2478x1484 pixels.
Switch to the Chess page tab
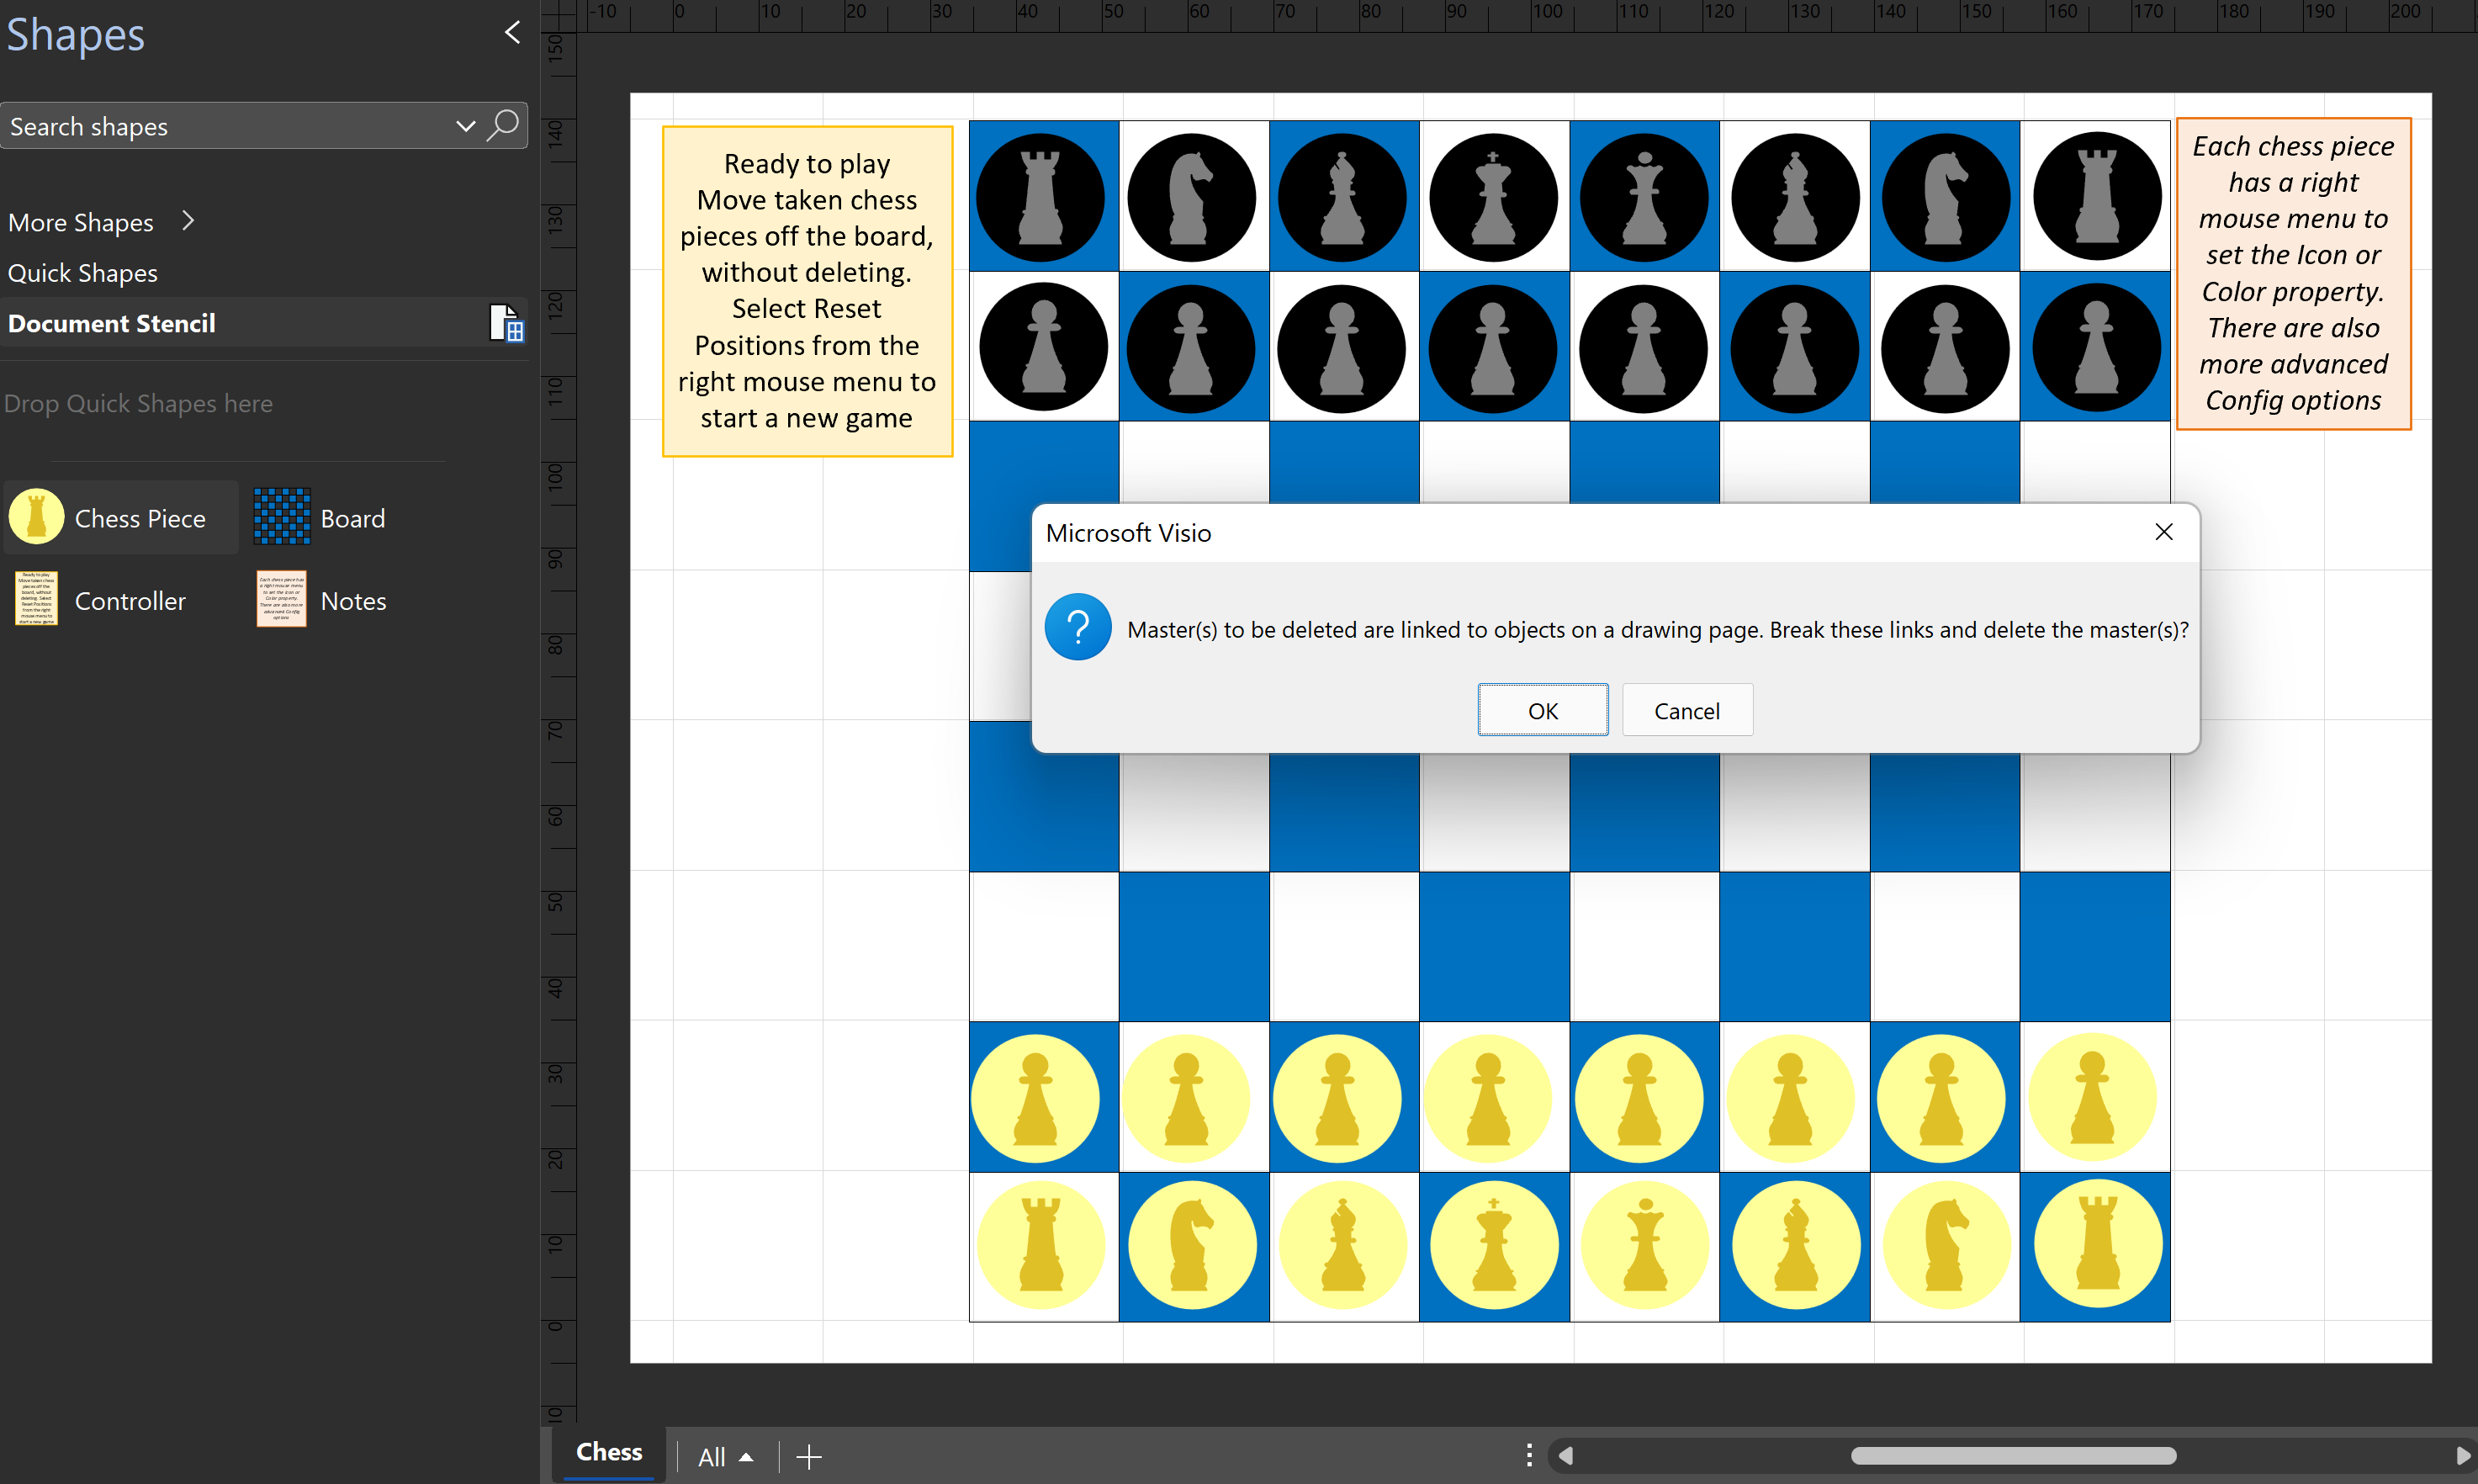click(x=609, y=1452)
